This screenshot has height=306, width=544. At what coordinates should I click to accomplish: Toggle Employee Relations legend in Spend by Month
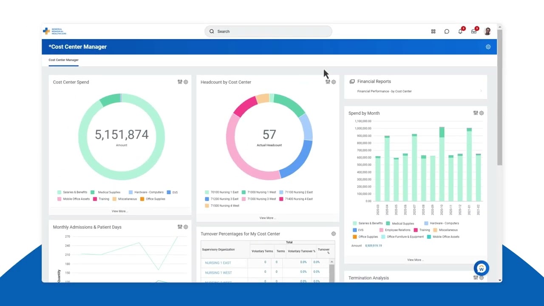(x=395, y=230)
